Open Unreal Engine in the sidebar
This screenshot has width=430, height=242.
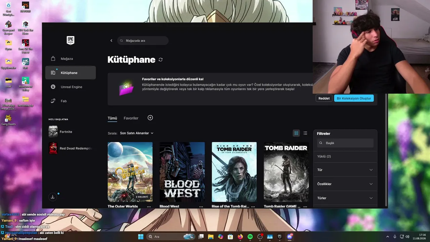tap(71, 87)
